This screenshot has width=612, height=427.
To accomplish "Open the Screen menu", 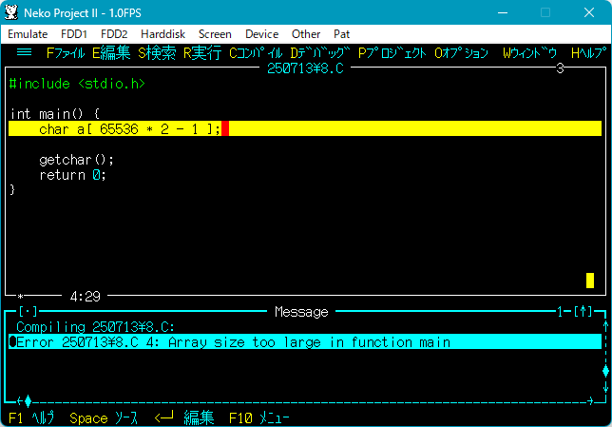I will tap(215, 34).
